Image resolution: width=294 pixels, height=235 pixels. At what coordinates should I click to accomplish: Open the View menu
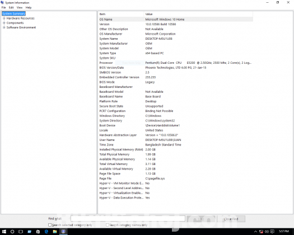coord(20,7)
